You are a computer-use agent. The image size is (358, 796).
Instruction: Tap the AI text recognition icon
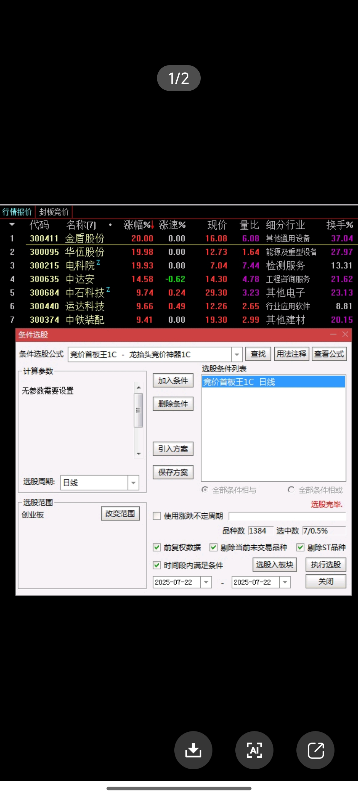[x=254, y=750]
